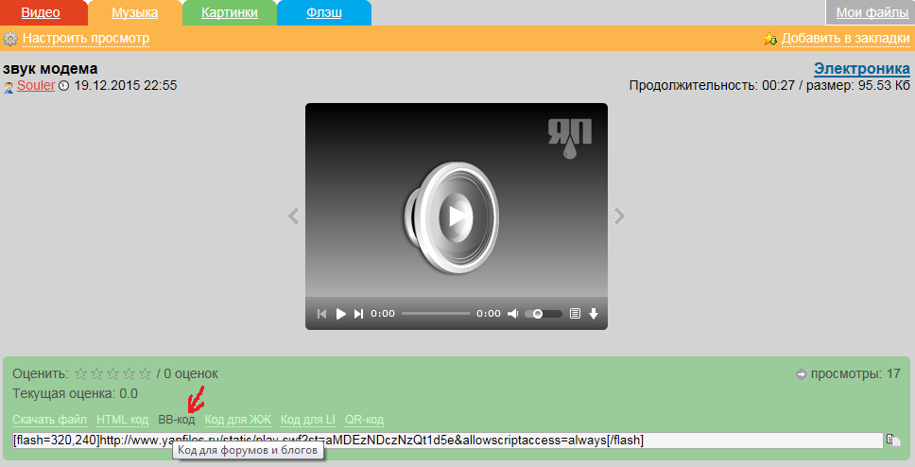Adjust the volume slider knob

[538, 314]
